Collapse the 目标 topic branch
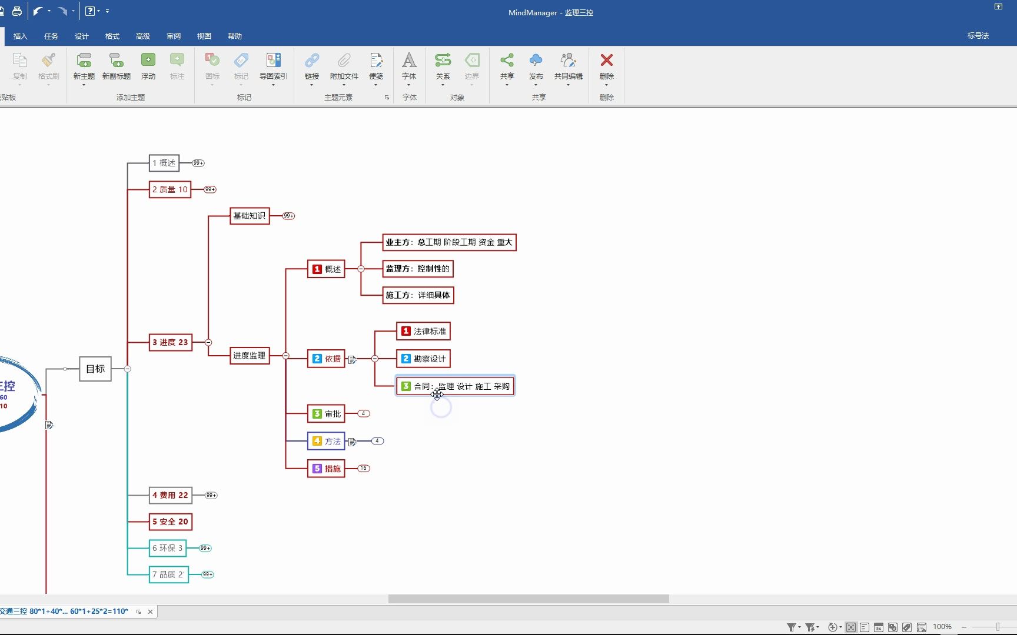The height and width of the screenshot is (635, 1017). (127, 369)
